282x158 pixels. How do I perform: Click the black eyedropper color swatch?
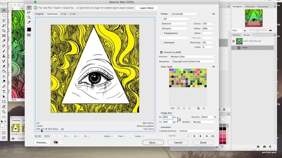coord(29,29)
